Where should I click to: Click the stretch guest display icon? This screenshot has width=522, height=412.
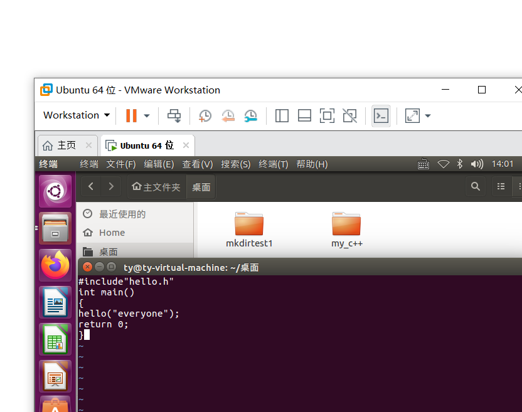pyautogui.click(x=412, y=116)
